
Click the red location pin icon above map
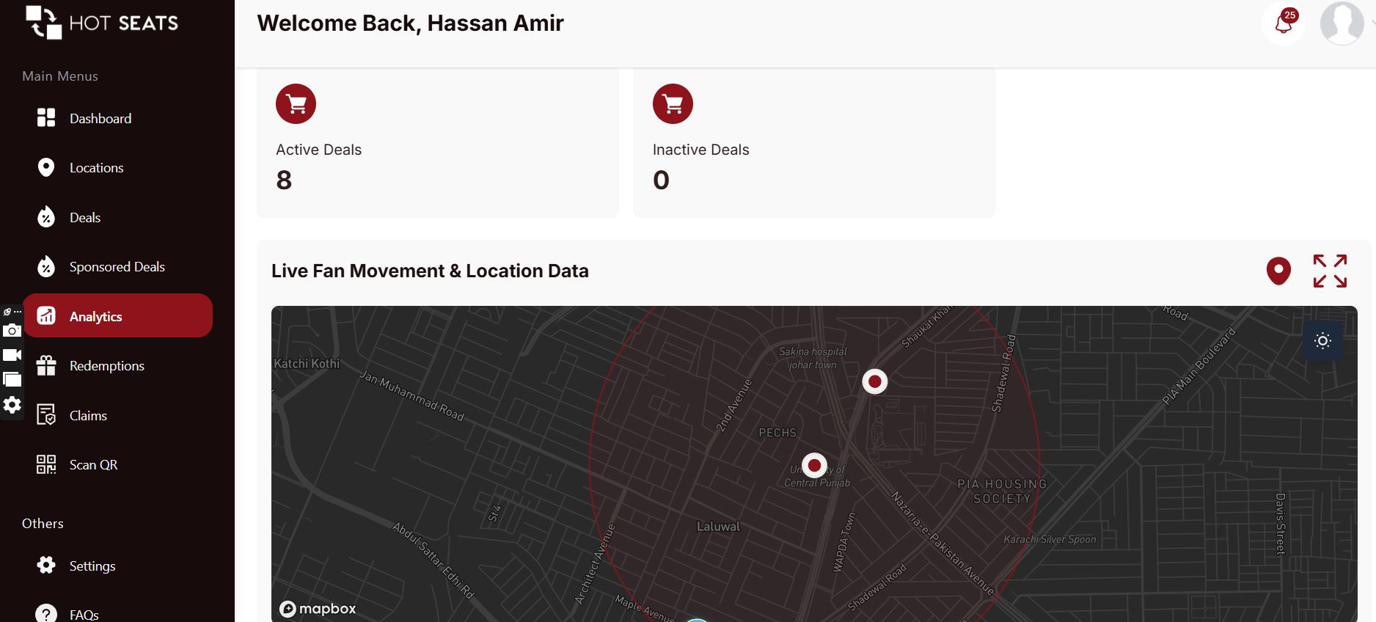pos(1278,271)
